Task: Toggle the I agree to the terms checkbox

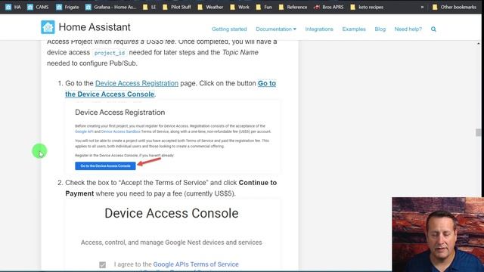Action: [x=103, y=264]
